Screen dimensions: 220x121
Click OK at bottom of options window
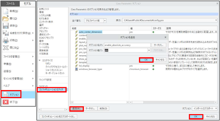[x=196, y=116]
